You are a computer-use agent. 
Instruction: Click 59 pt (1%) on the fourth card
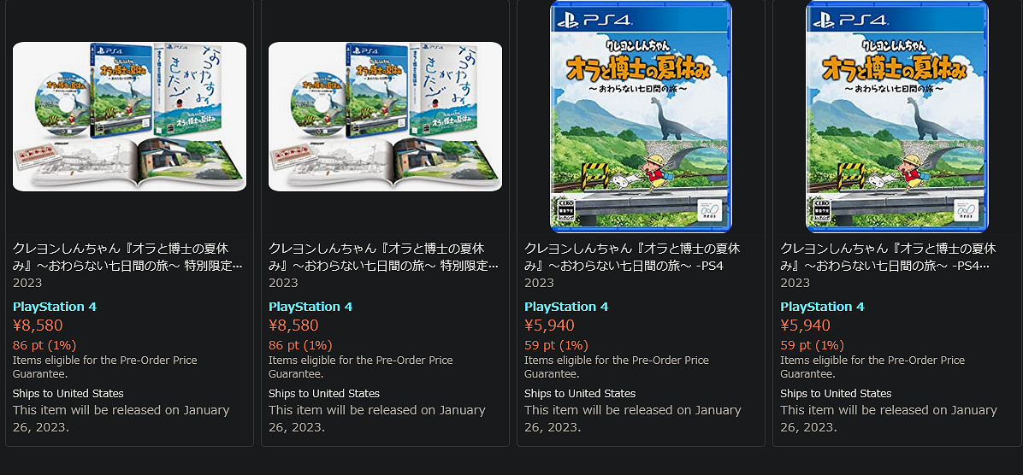[x=812, y=345]
